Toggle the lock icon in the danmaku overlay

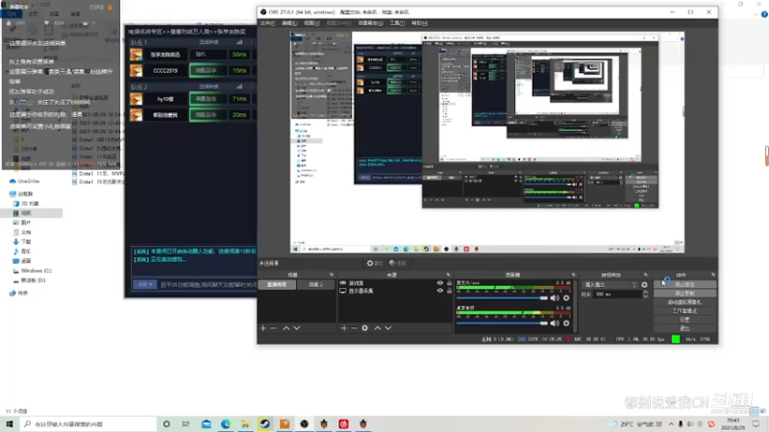[111, 8]
